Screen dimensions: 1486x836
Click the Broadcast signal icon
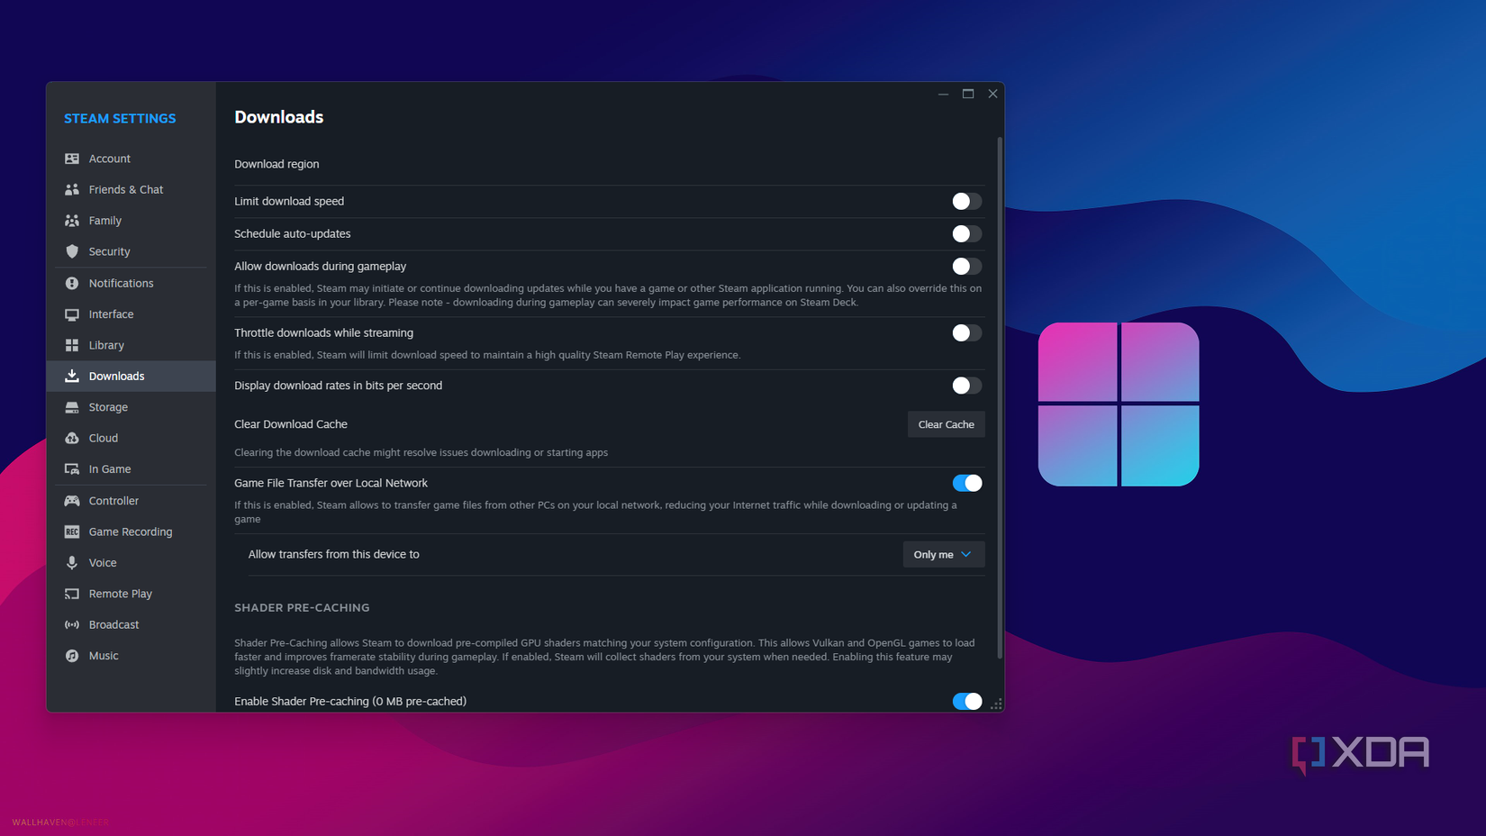pyautogui.click(x=72, y=624)
